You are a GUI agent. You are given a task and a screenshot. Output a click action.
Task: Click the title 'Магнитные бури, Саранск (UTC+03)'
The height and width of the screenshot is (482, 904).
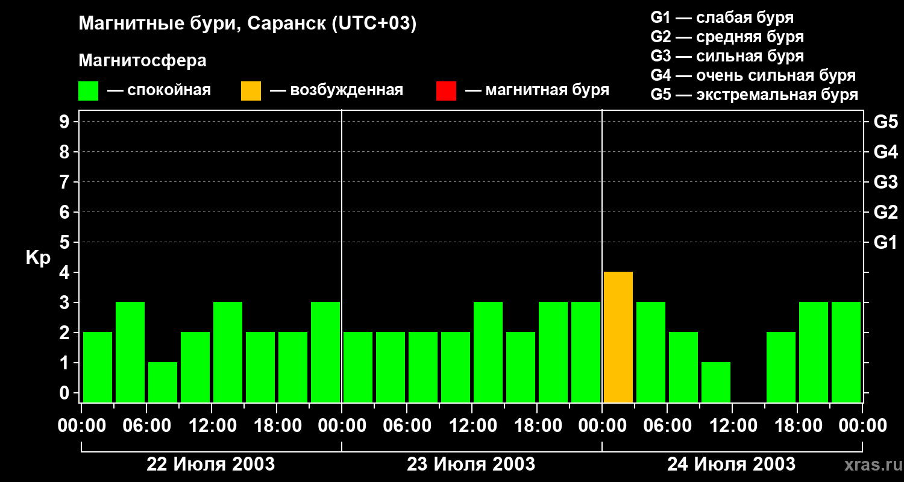coord(248,24)
